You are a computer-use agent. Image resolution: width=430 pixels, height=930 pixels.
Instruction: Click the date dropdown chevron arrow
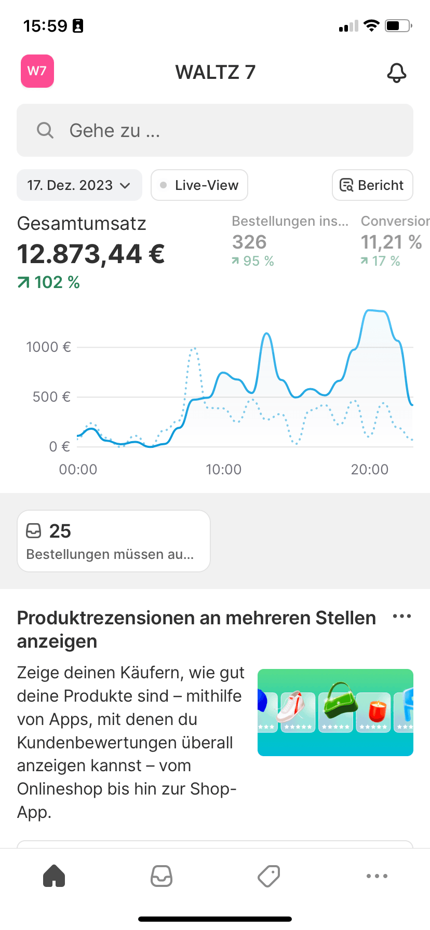(x=125, y=186)
